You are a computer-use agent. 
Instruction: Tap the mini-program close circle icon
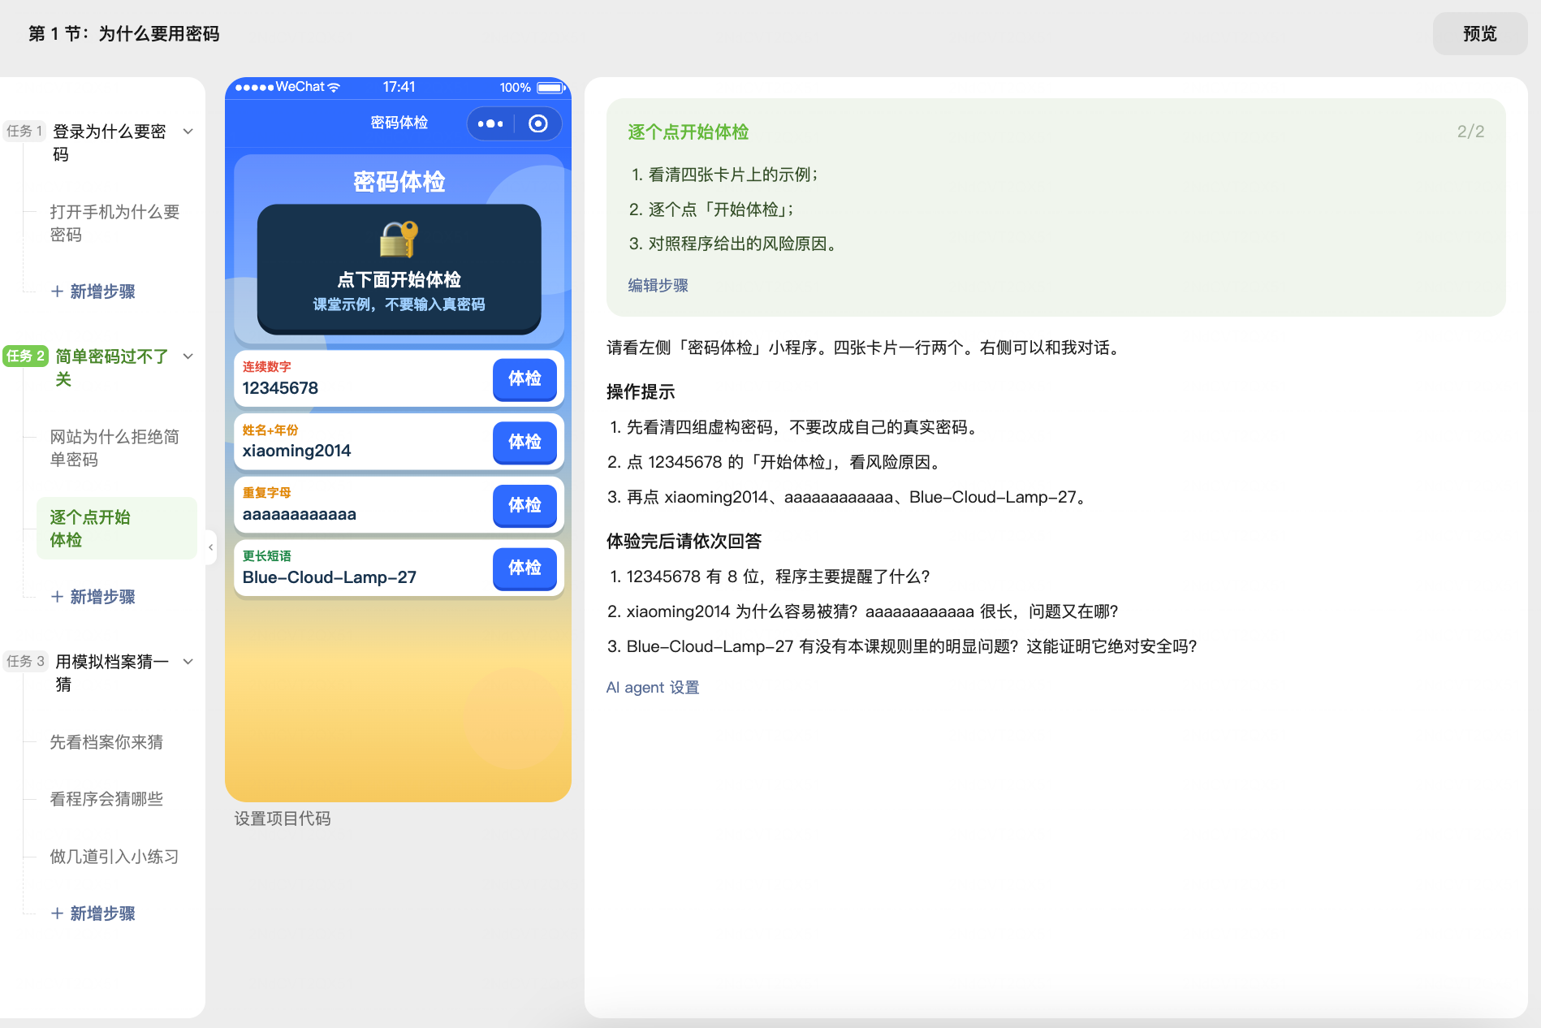pyautogui.click(x=537, y=123)
